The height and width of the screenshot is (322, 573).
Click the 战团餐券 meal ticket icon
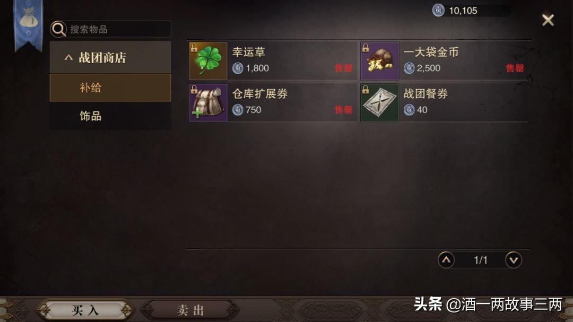tap(379, 103)
